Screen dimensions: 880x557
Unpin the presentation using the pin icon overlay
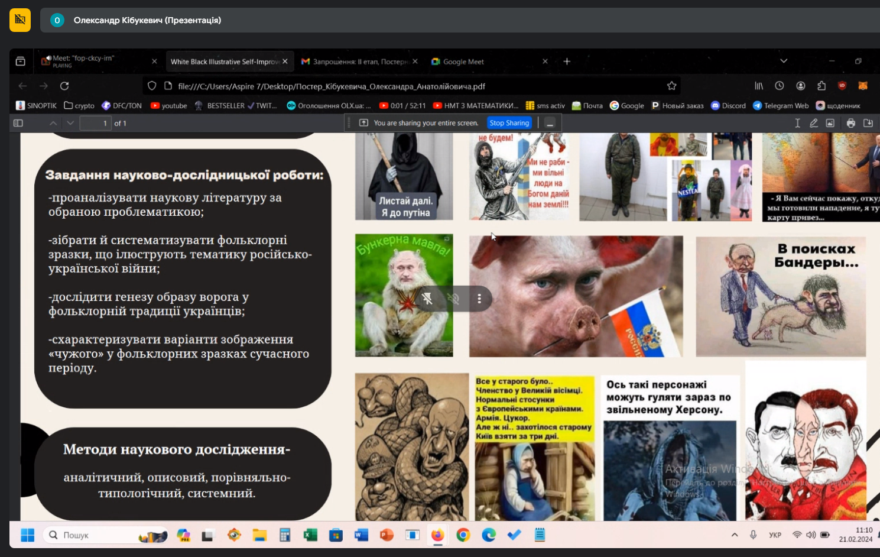click(427, 299)
